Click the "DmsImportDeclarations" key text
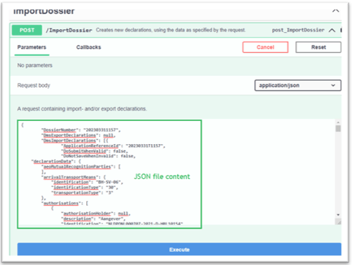The image size is (352, 265). coord(69,140)
